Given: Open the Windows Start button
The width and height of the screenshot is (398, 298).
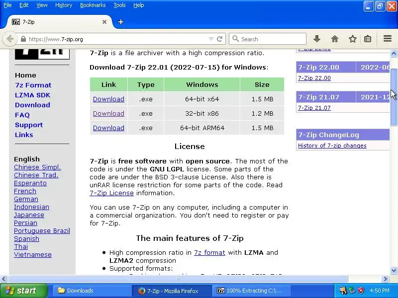Looking at the screenshot, I should pos(23,291).
